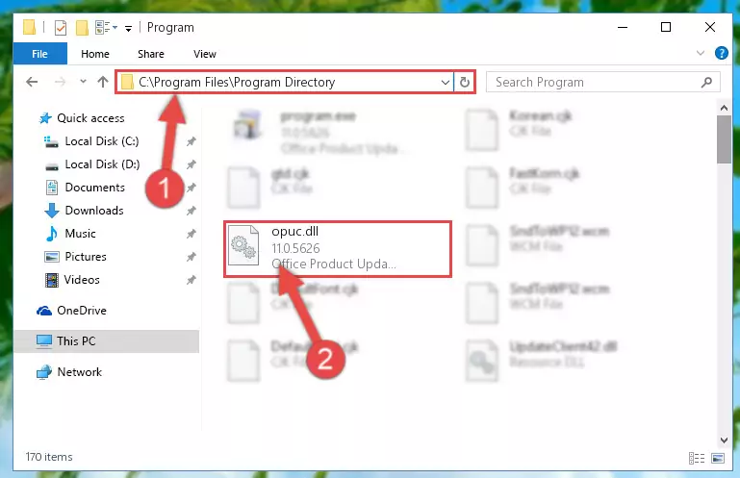Select the program.exe file
The width and height of the screenshot is (740, 478).
pyautogui.click(x=319, y=132)
